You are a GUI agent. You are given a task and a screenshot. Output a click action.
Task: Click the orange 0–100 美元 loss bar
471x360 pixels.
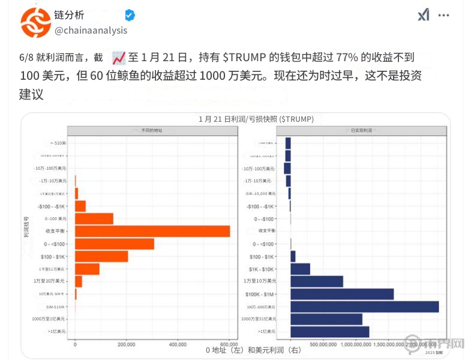[94, 219]
